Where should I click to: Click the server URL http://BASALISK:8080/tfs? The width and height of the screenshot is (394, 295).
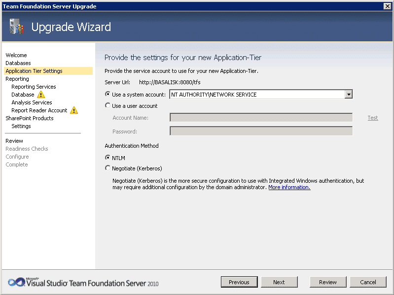point(170,82)
